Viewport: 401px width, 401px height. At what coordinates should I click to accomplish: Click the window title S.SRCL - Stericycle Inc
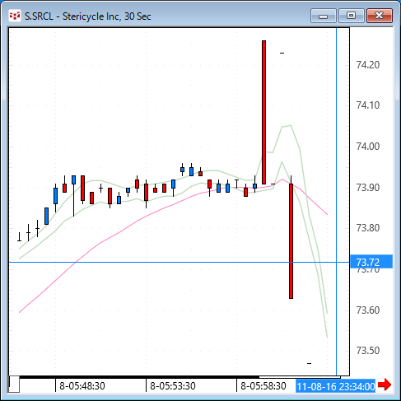(x=88, y=16)
